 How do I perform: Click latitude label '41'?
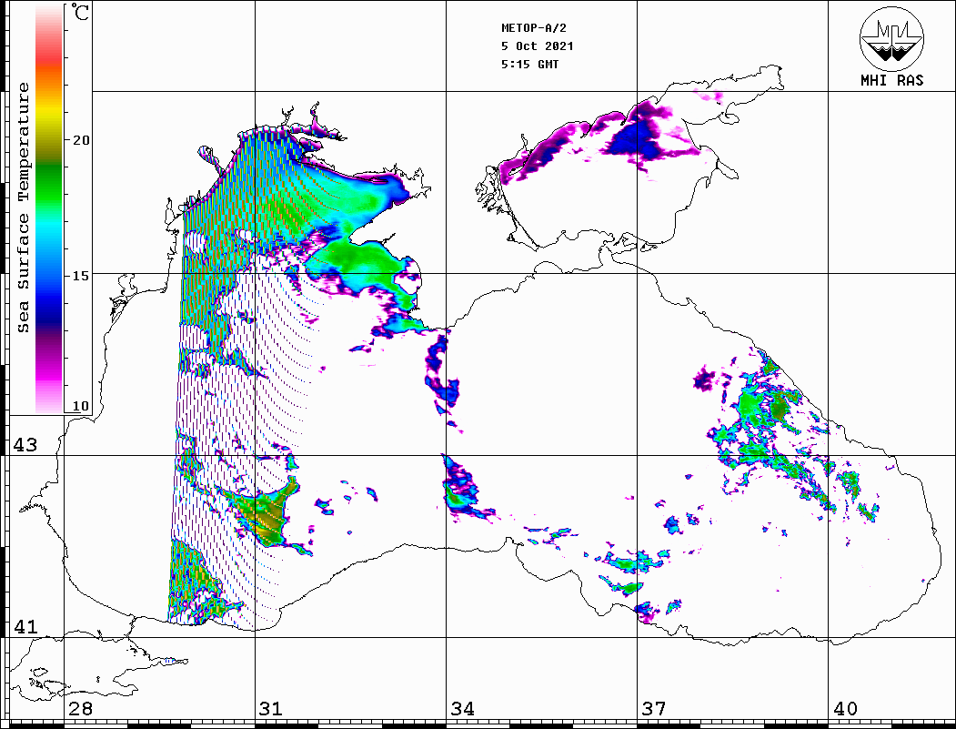[x=25, y=626]
